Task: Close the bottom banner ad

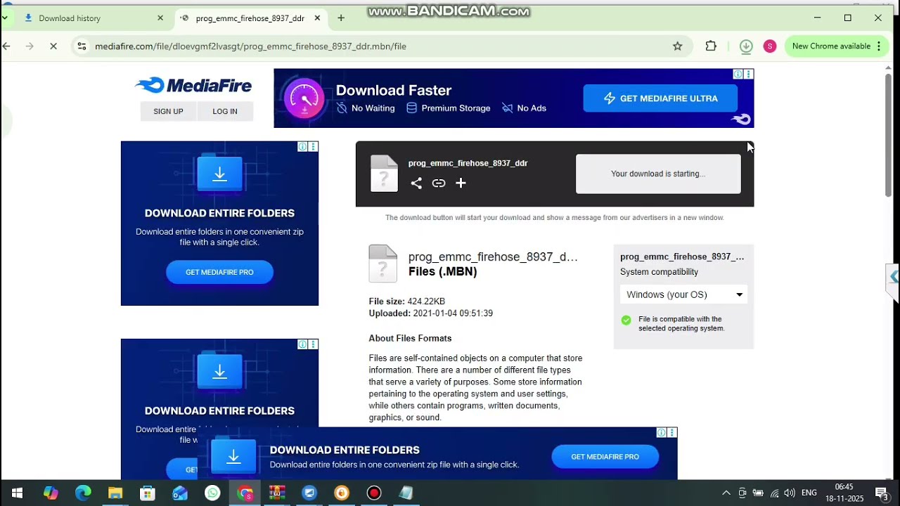Action: click(672, 433)
